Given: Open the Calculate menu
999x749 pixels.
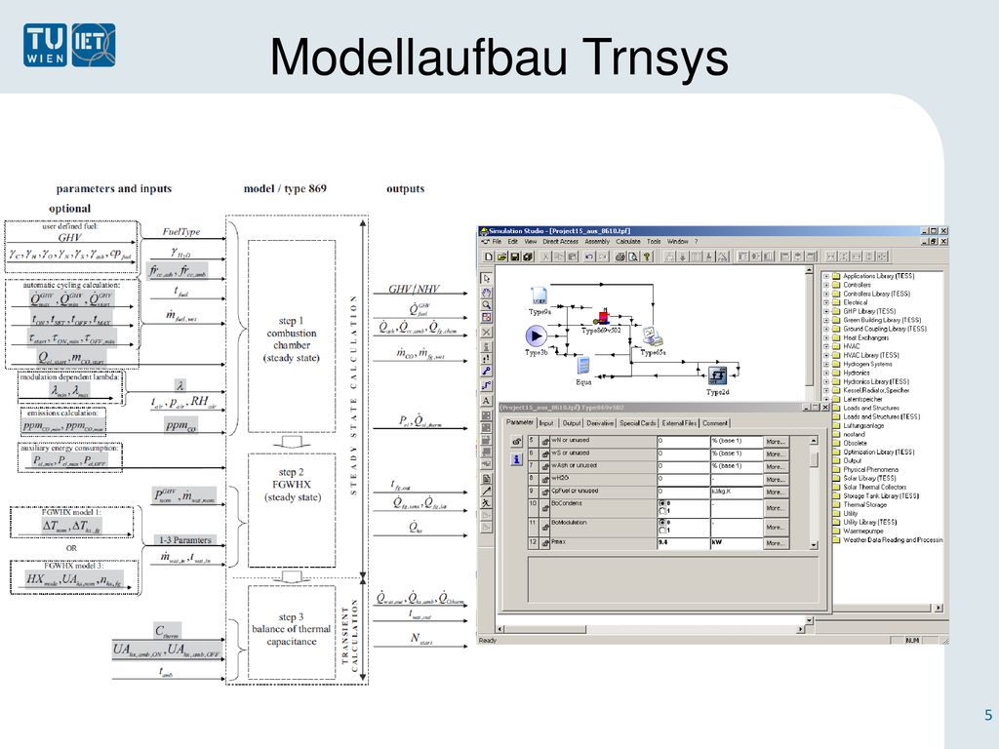Looking at the screenshot, I should pyautogui.click(x=627, y=242).
